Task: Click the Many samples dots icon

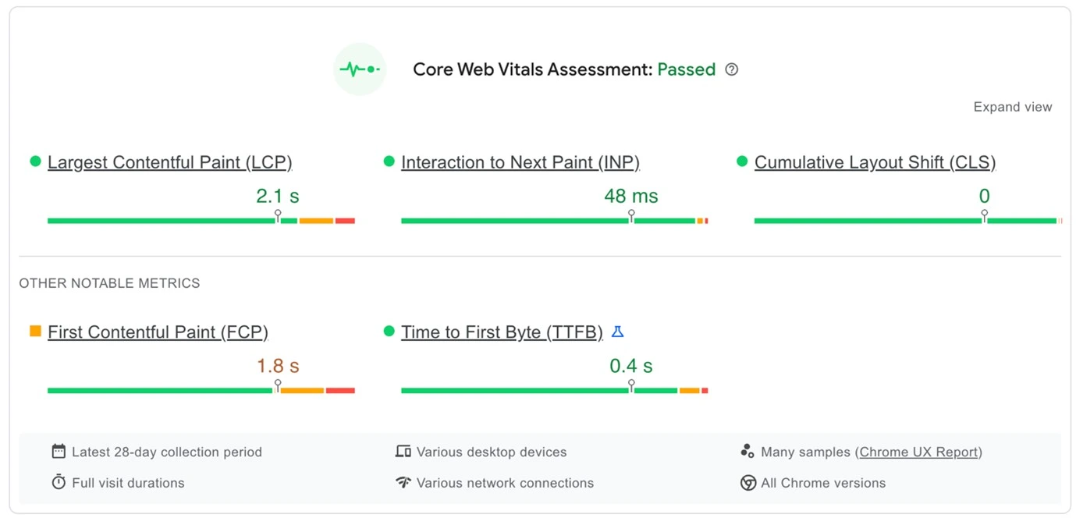Action: (x=747, y=451)
